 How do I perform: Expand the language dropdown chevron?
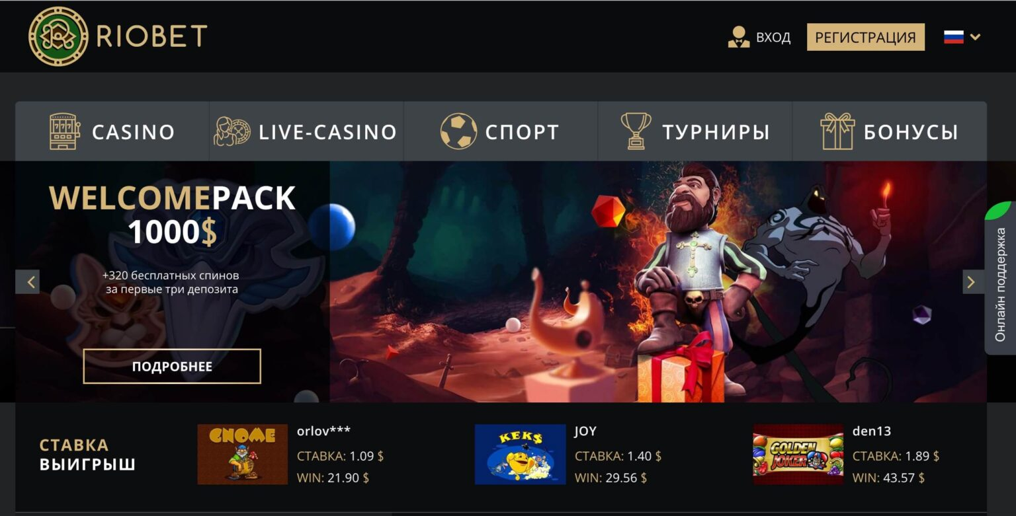pyautogui.click(x=975, y=37)
